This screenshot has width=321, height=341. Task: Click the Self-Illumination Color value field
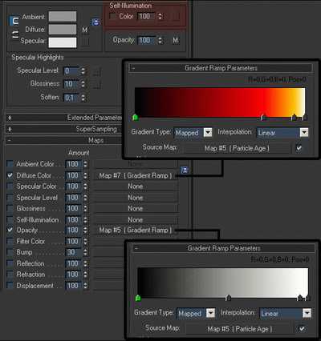click(147, 16)
